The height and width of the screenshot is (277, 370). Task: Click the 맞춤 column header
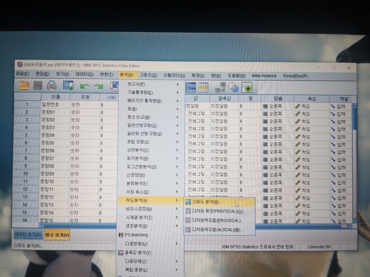277,98
